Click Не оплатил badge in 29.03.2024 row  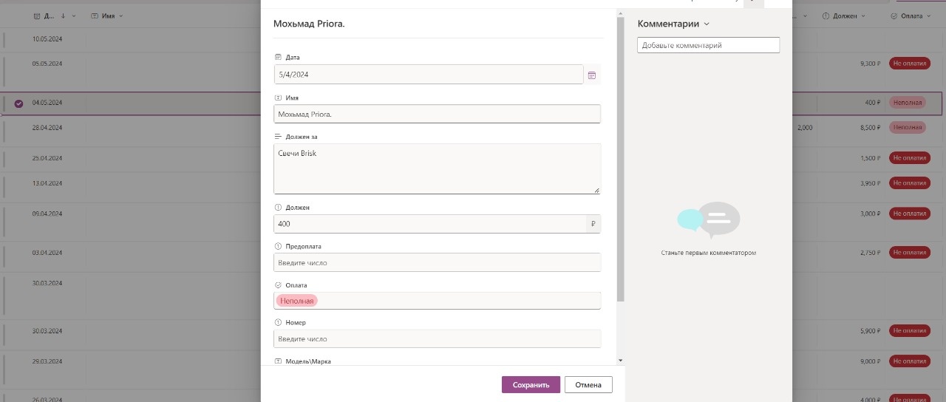[909, 361]
